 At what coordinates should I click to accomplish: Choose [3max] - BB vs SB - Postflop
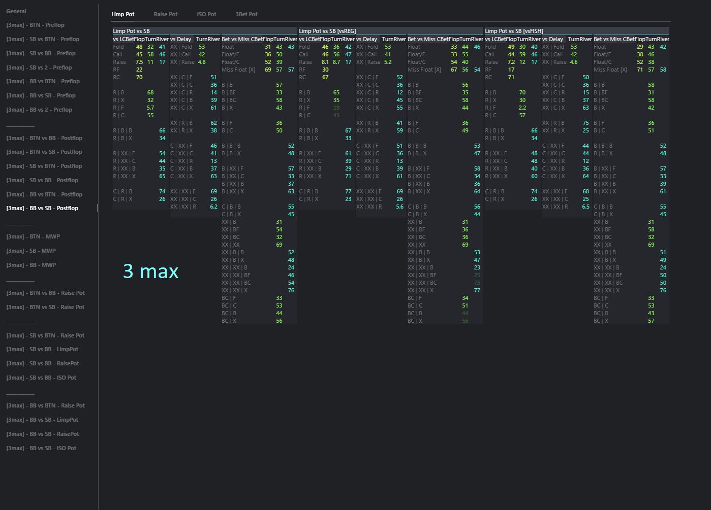coord(42,208)
